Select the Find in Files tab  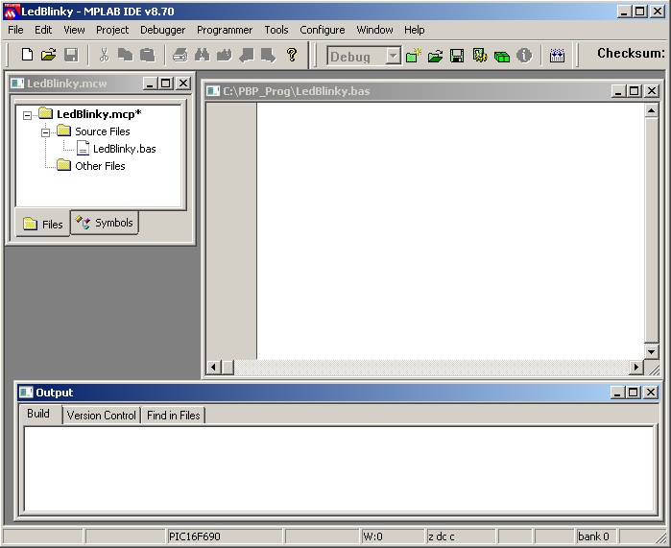pos(173,415)
